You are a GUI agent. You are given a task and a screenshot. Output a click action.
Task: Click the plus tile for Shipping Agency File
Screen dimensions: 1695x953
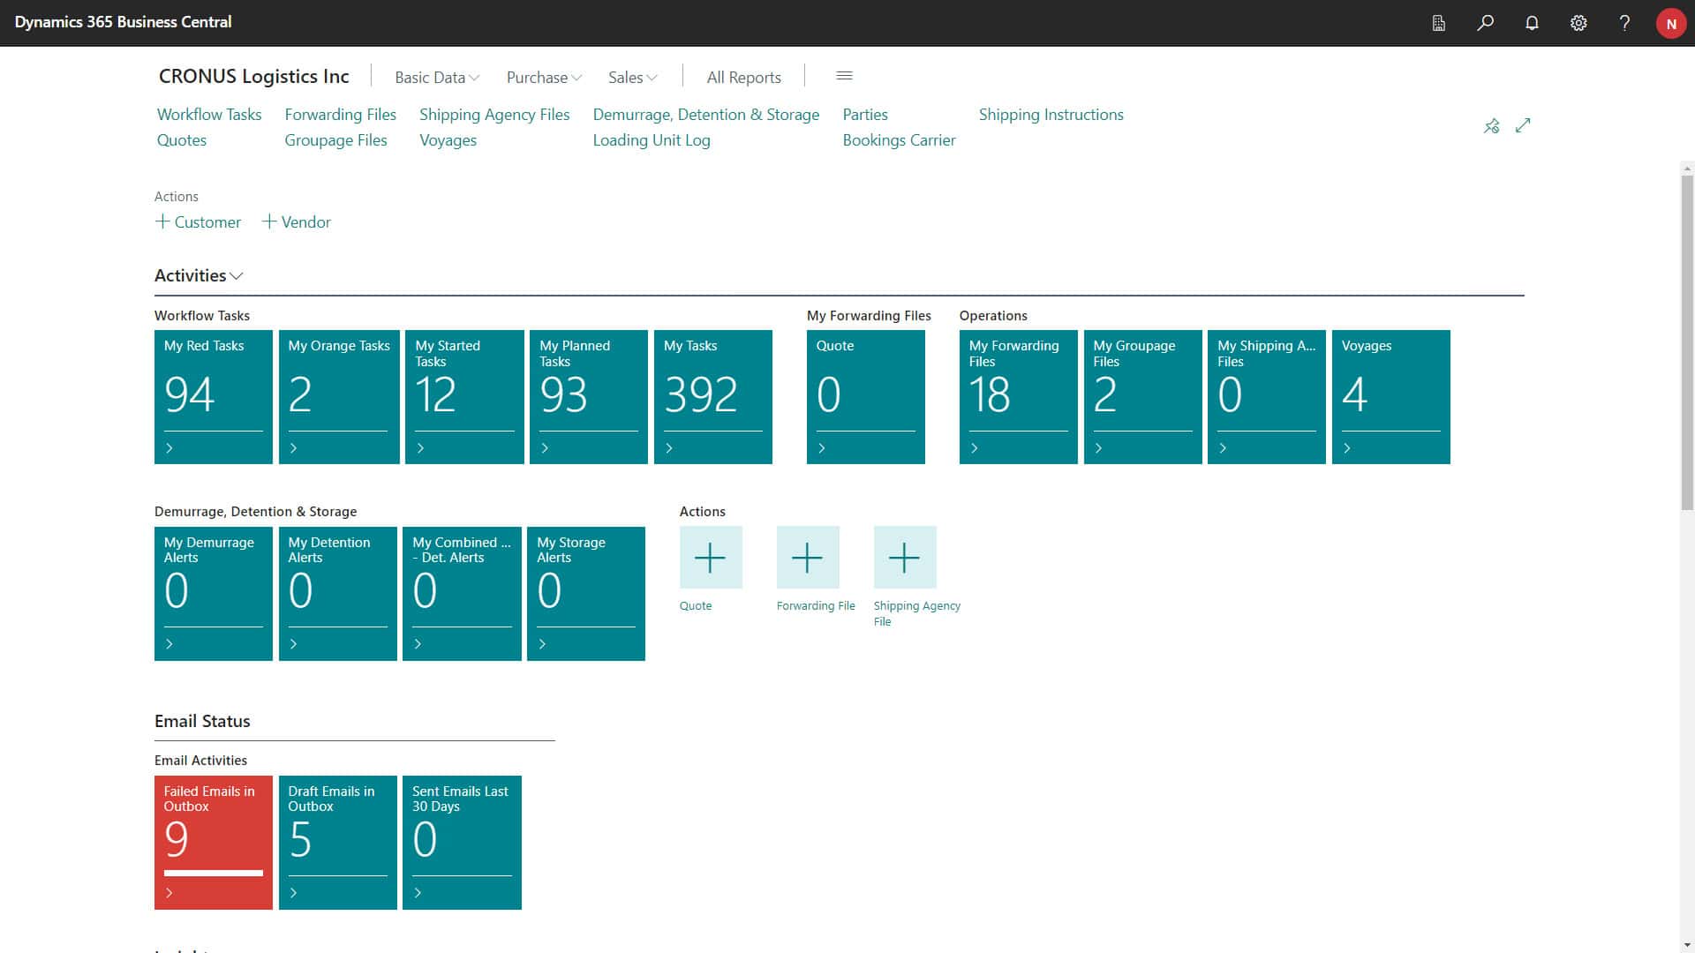(x=904, y=558)
